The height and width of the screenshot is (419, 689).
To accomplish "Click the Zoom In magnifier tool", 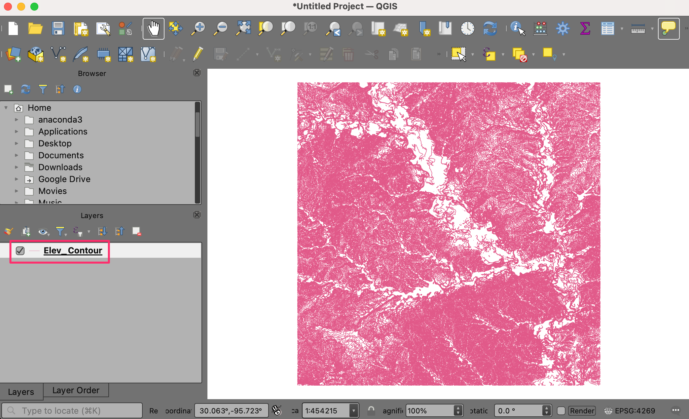I will [x=198, y=28].
